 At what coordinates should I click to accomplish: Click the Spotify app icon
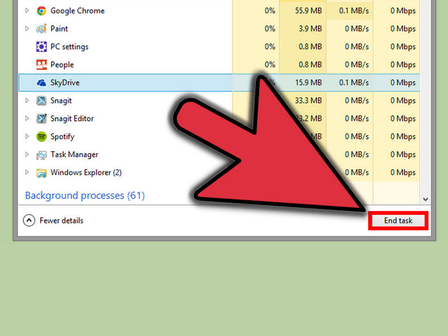point(41,137)
